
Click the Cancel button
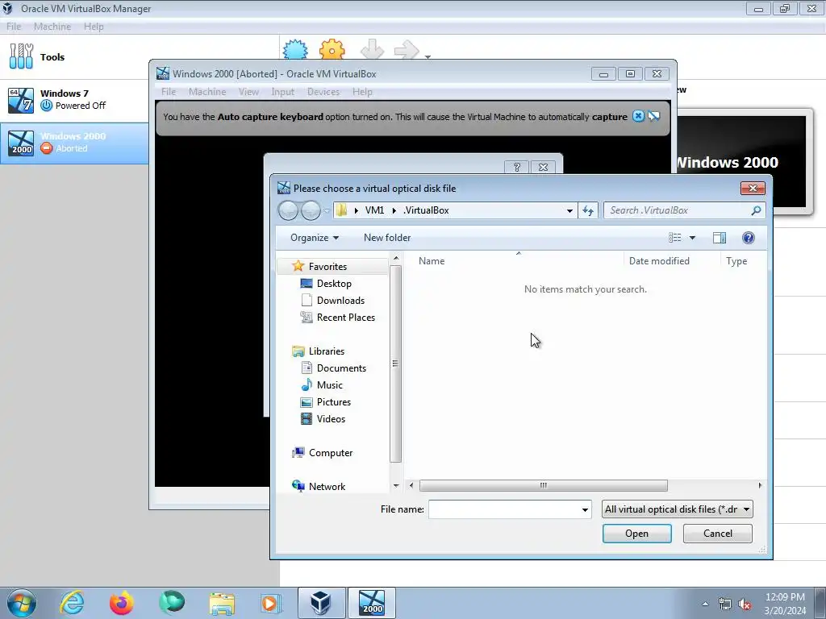717,534
